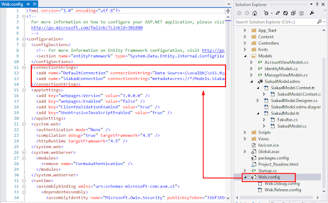
Task: Select SiakadModel.Context.tt file
Action: click(x=293, y=88)
